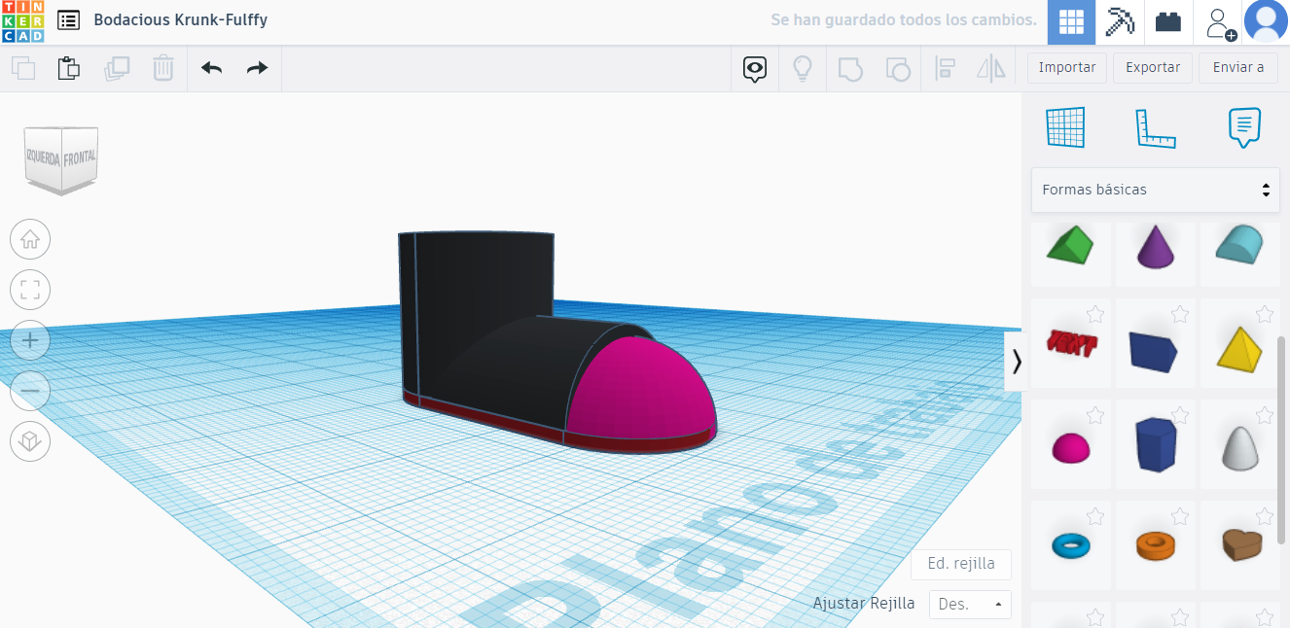Screen dimensions: 1290x628
Task: Toggle the show-all visibility eye icon
Action: (x=755, y=68)
